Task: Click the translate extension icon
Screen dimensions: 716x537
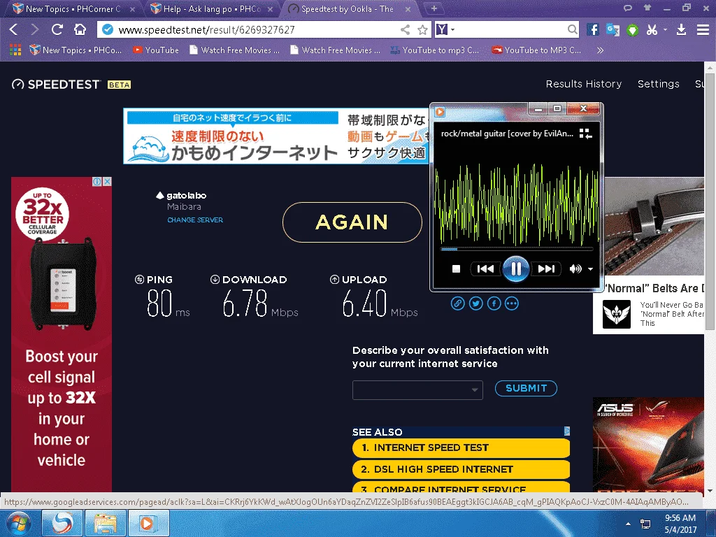Action: 613,29
